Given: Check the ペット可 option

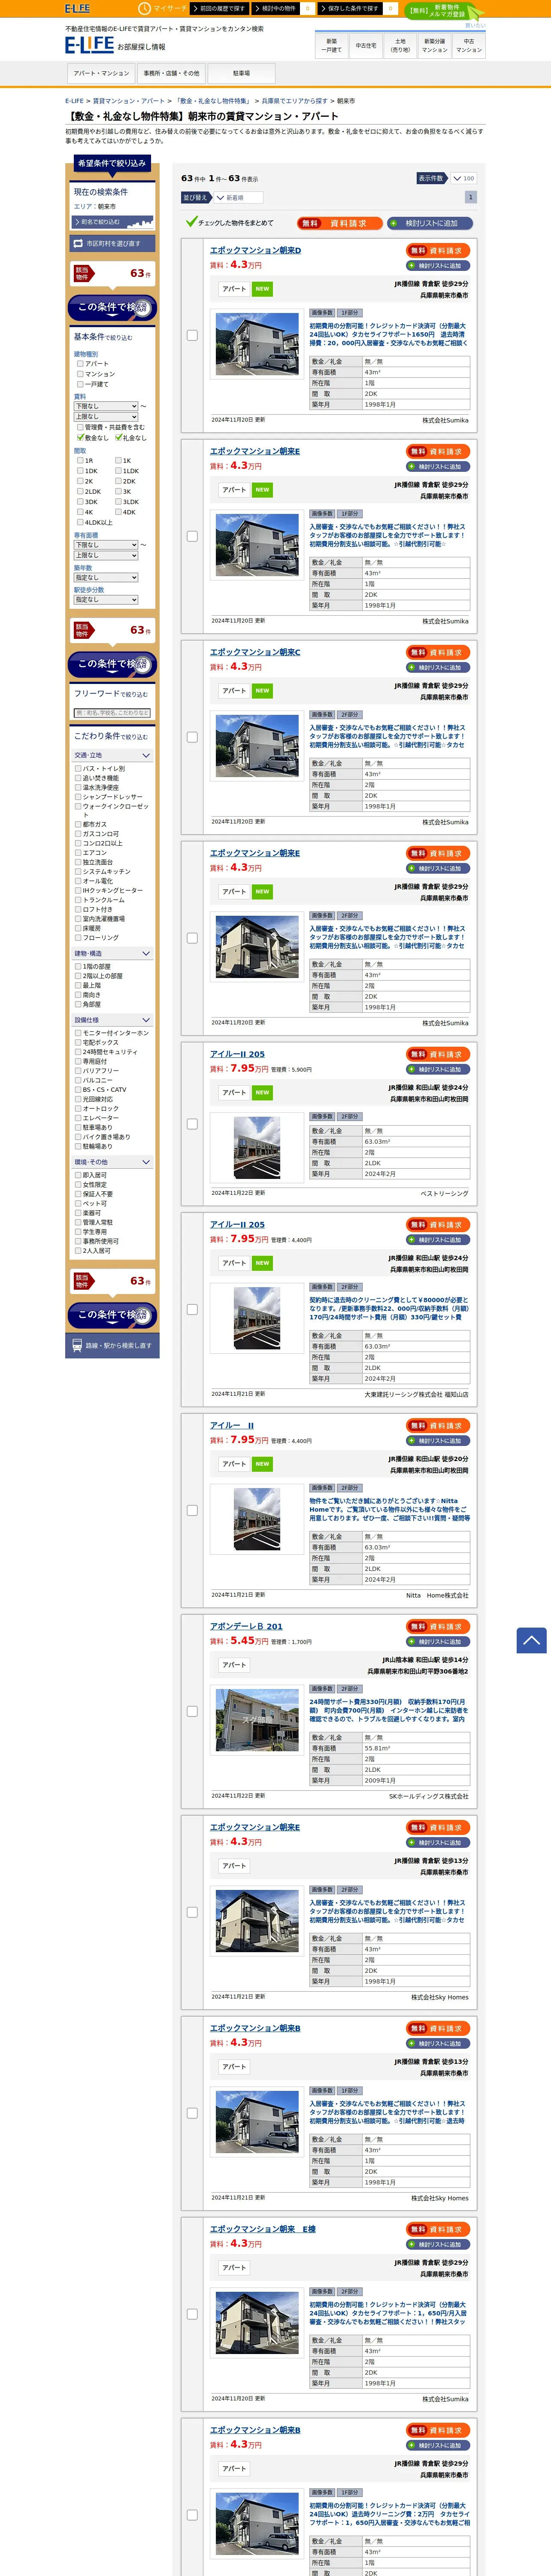Looking at the screenshot, I should pyautogui.click(x=78, y=1203).
